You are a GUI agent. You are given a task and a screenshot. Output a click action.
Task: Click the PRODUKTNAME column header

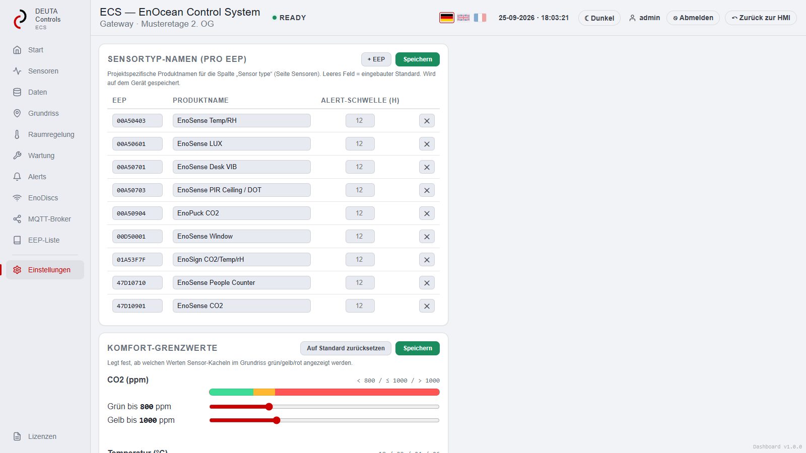tap(200, 100)
